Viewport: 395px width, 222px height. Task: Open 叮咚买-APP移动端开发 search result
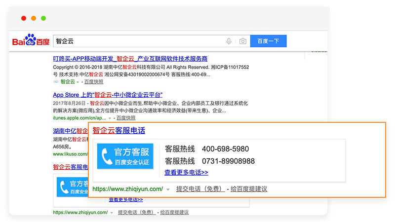click(130, 59)
